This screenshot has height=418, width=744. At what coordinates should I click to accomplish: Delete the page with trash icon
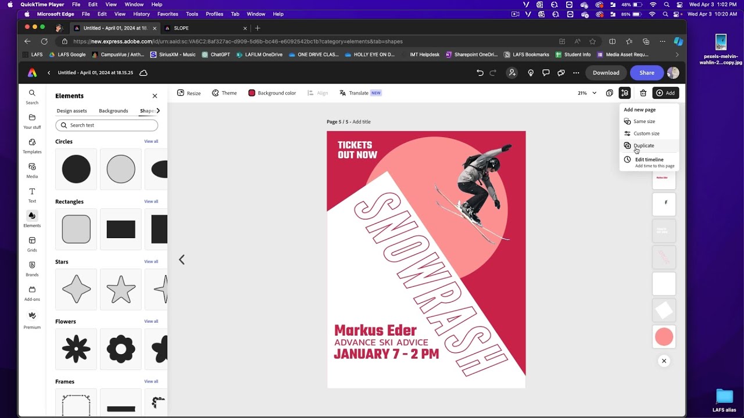click(x=643, y=93)
